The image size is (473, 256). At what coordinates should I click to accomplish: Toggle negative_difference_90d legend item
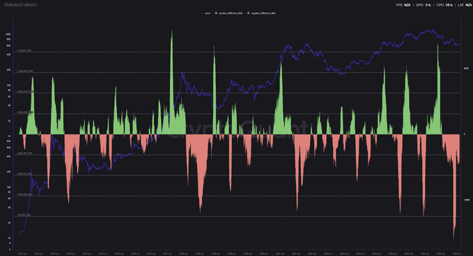pos(261,13)
